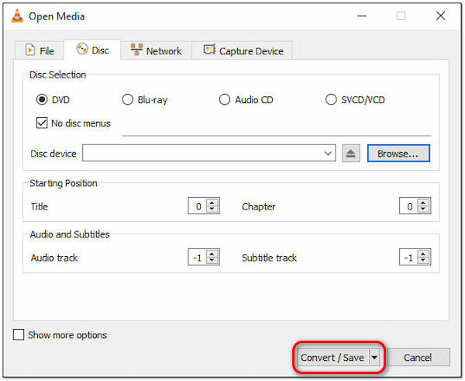Increase Subtitle track with up arrow

pyautogui.click(x=423, y=254)
